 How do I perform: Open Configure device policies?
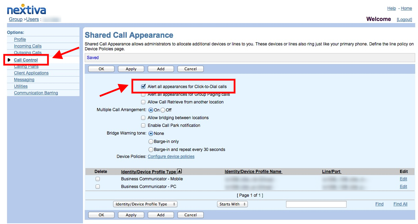(171, 156)
